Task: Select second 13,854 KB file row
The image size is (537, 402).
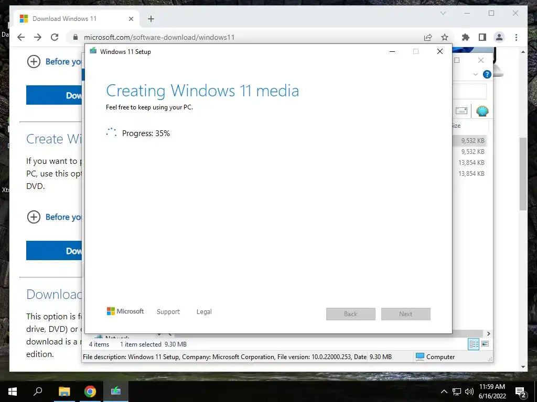Action: pos(470,173)
